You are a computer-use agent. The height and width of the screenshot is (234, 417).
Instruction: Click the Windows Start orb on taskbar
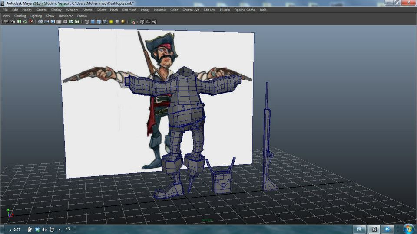coord(408,229)
